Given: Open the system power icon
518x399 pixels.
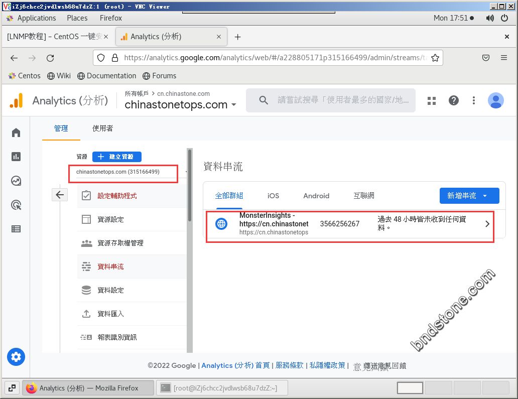Looking at the screenshot, I should pyautogui.click(x=504, y=18).
